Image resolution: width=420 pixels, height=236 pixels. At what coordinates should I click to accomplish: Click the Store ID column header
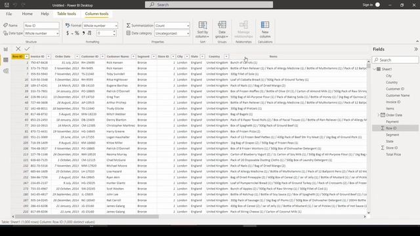pyautogui.click(x=163, y=56)
